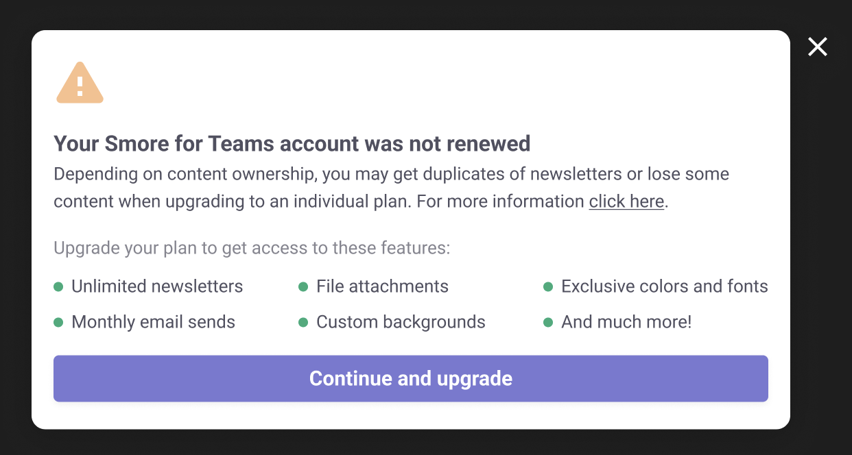Click the 'Depending on content ownership' paragraph
The width and height of the screenshot is (852, 455).
[391, 174]
